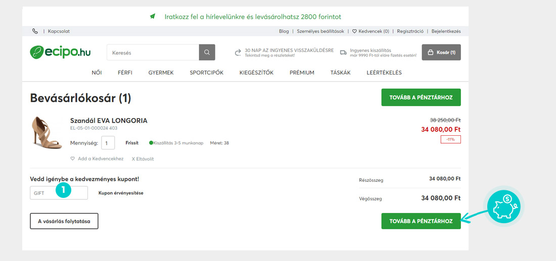Image resolution: width=556 pixels, height=261 pixels.
Task: Open Személyes beállítások settings
Action: click(x=320, y=31)
